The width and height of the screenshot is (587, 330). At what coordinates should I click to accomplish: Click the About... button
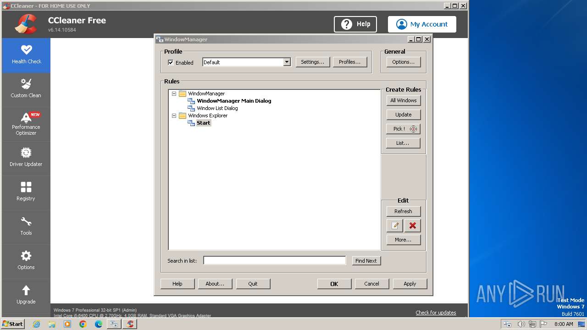(215, 284)
